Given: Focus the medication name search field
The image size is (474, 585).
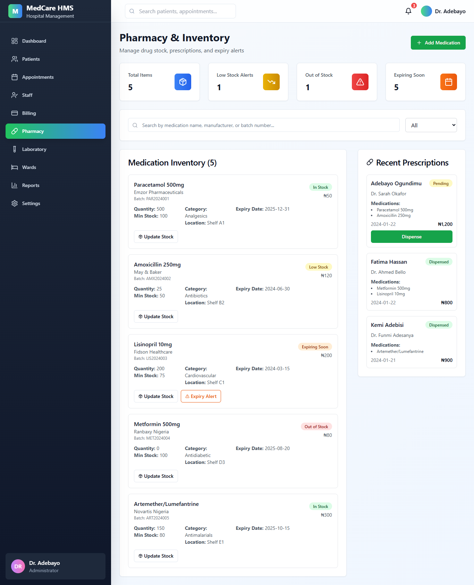Looking at the screenshot, I should pyautogui.click(x=264, y=125).
